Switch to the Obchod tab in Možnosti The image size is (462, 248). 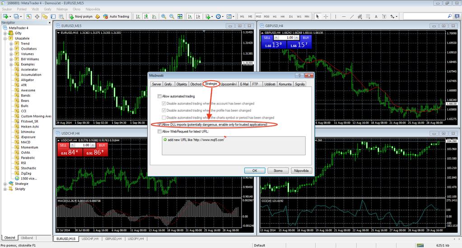196,84
